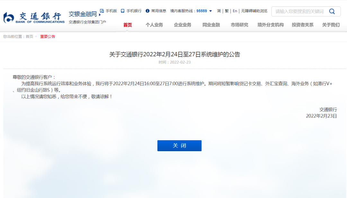
Task: Click the magnifier search icon
Action: click(x=332, y=11)
